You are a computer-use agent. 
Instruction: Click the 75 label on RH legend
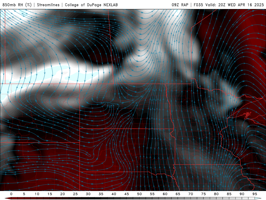coord(203,194)
